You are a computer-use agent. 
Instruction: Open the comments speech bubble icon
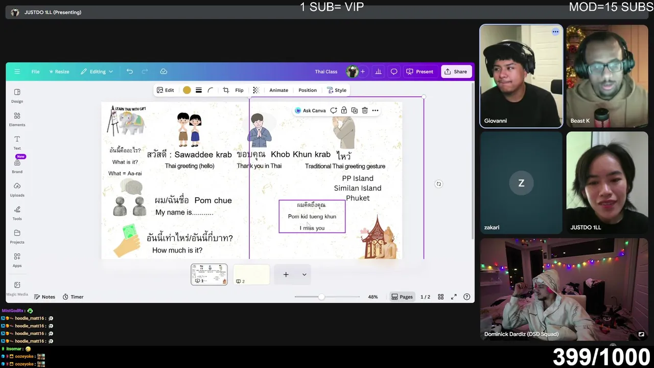click(x=394, y=72)
